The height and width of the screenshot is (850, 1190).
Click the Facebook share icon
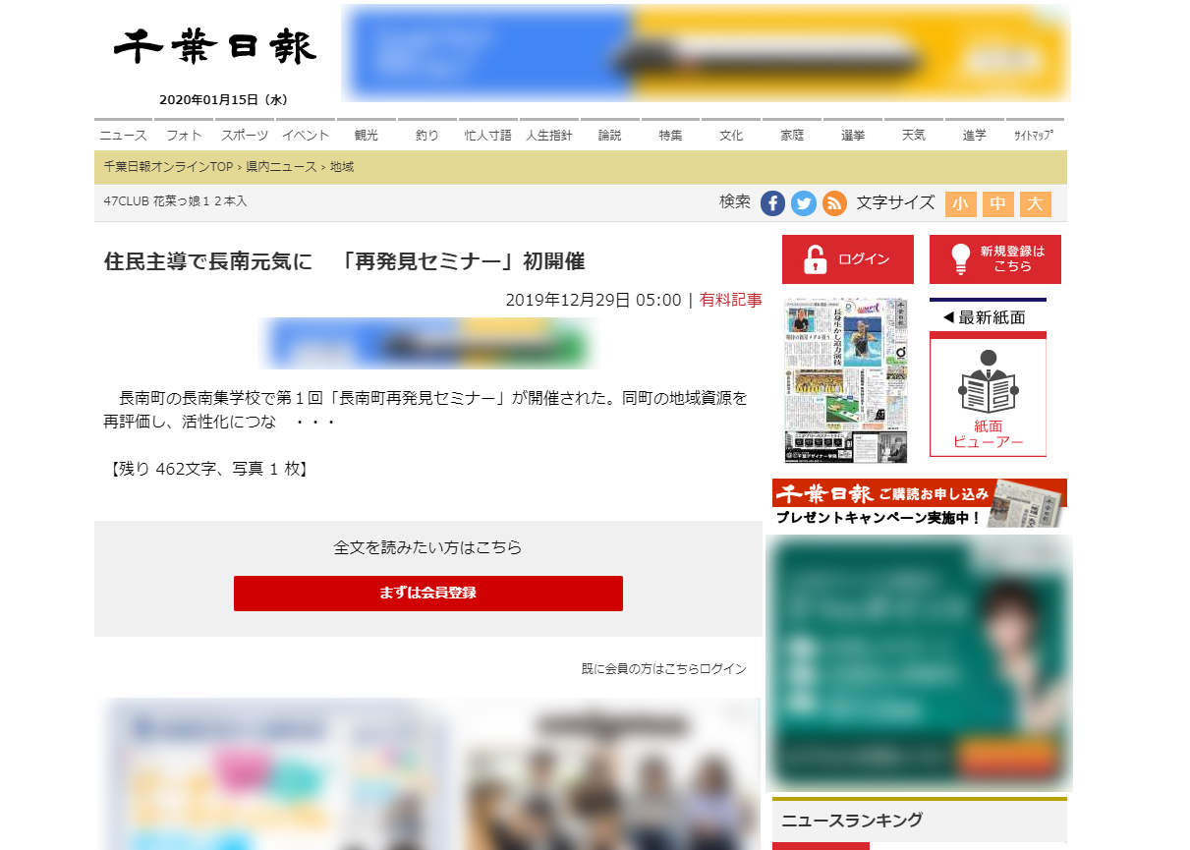[772, 203]
